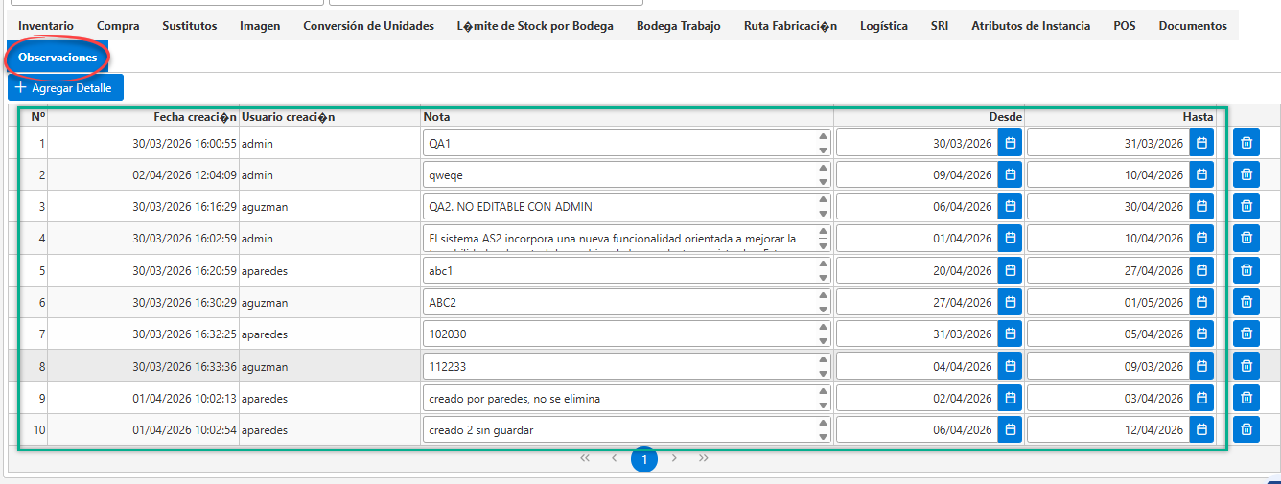
Task: Jump to last page with double arrow
Action: (704, 458)
